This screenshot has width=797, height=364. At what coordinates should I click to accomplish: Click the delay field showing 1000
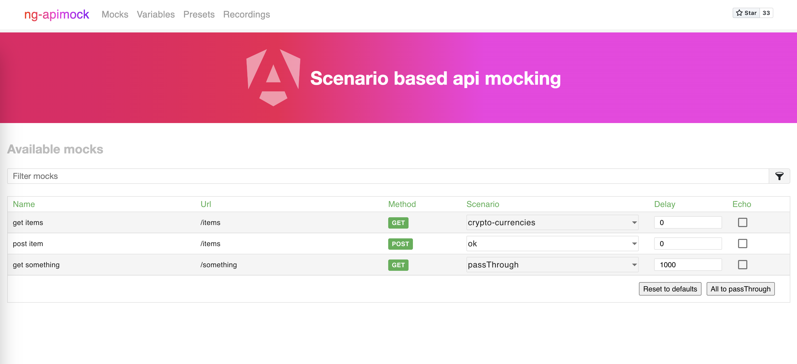688,264
